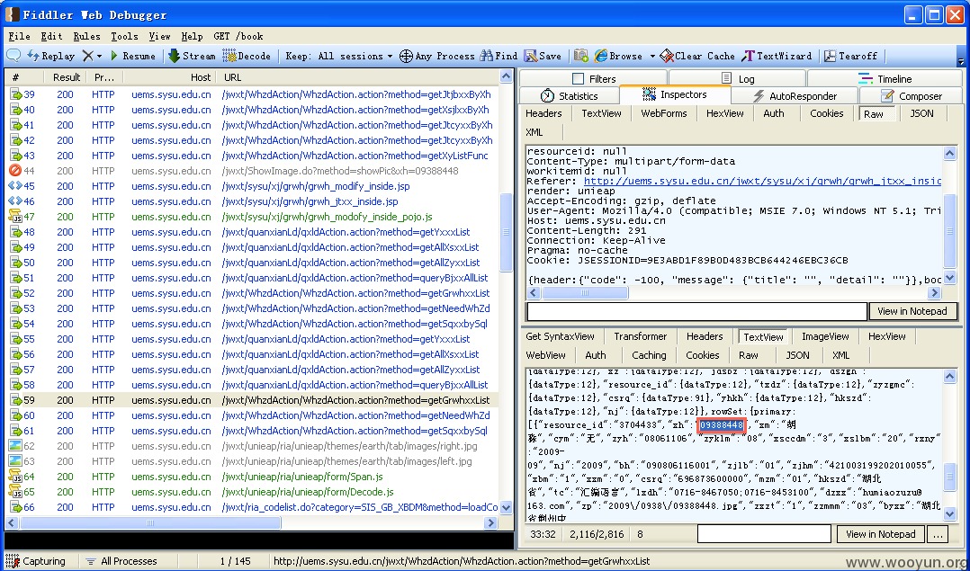Switch to the Timeline tab
970x571 pixels.
pos(885,79)
